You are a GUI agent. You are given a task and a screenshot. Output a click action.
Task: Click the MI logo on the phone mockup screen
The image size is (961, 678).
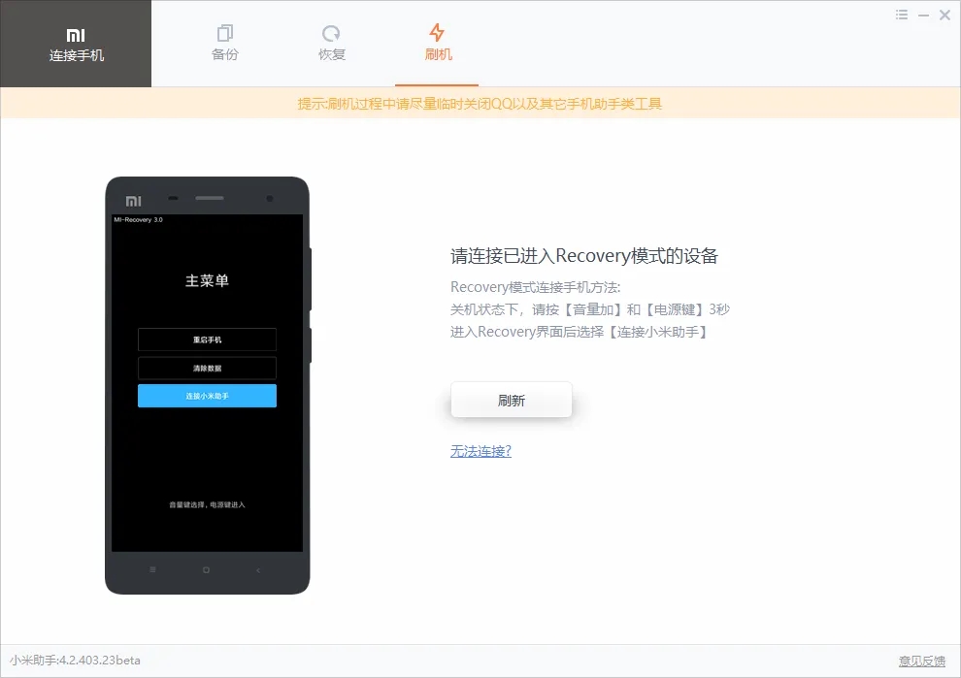tap(133, 198)
